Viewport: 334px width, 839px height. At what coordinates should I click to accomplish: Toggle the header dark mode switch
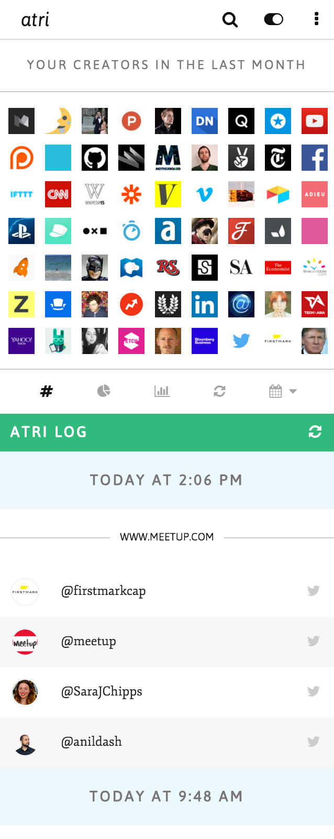coord(274,19)
